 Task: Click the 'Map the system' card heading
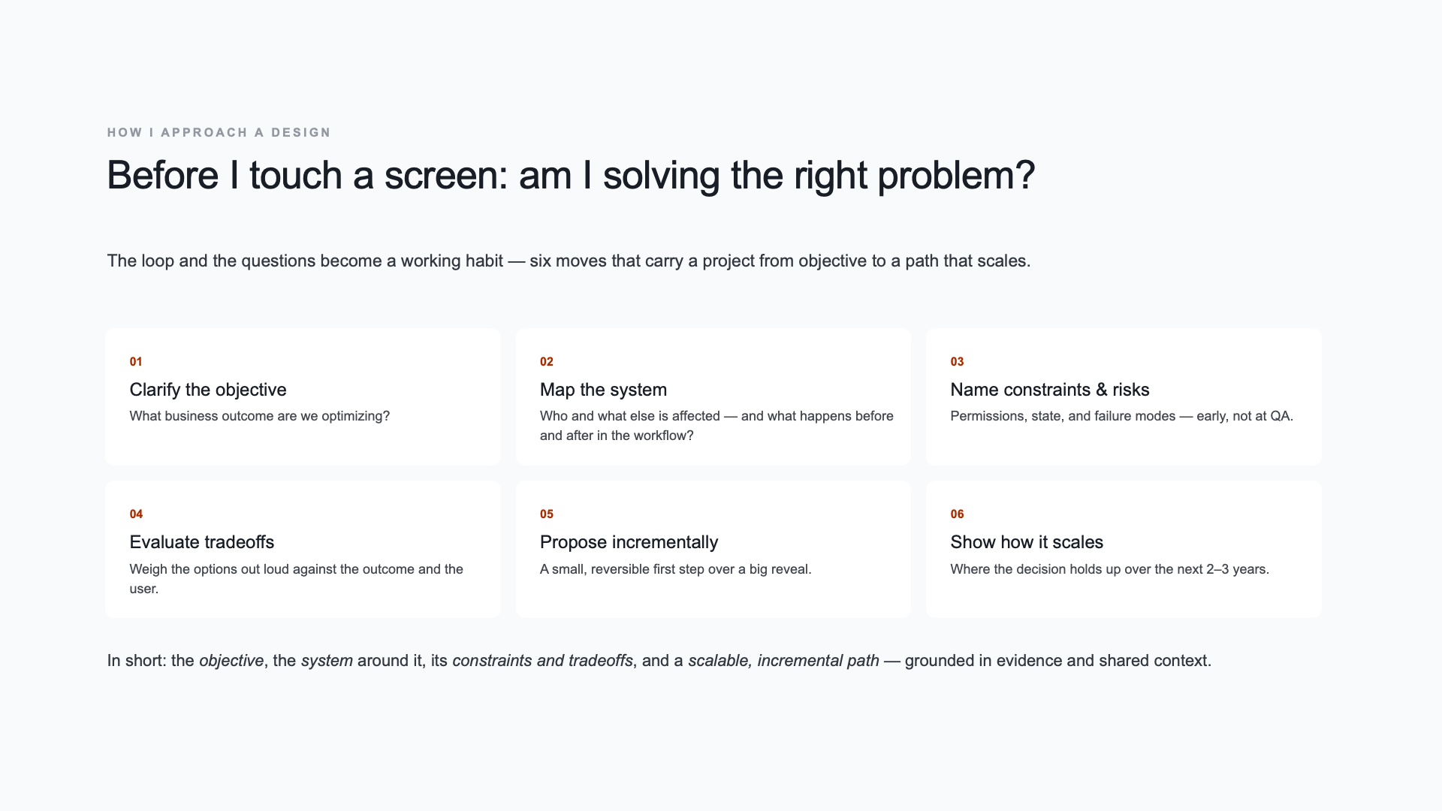pos(603,390)
